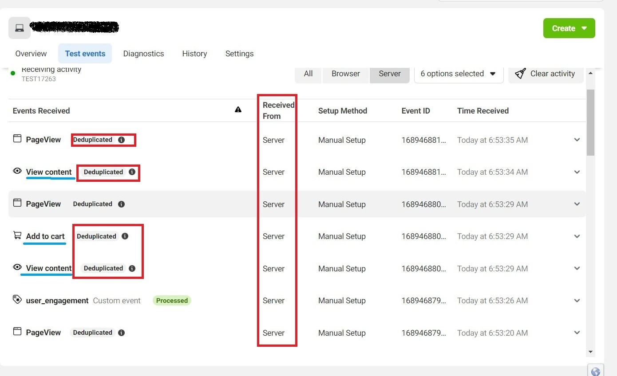The height and width of the screenshot is (376, 617).
Task: Click the vertical scrollbar thumb
Action: pos(590,122)
